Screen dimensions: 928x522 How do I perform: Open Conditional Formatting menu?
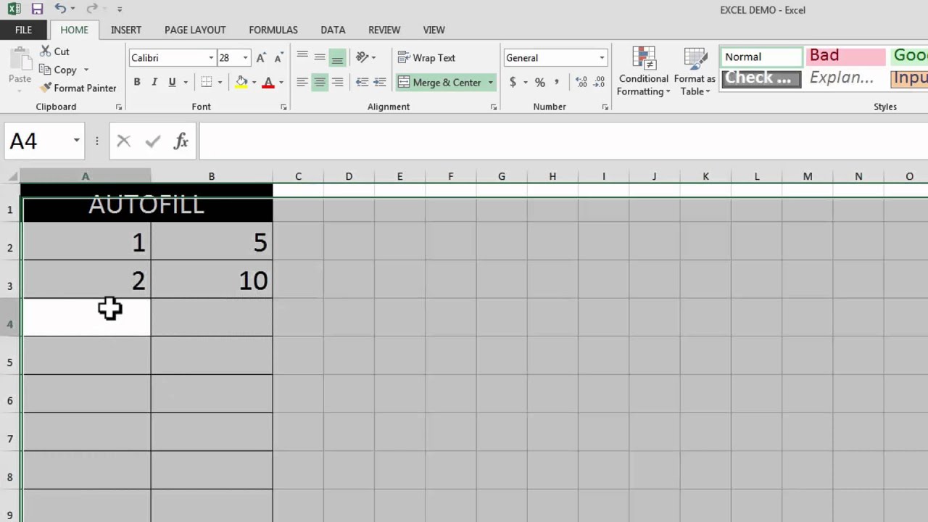click(643, 71)
